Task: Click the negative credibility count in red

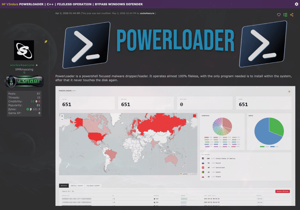Action: point(39,101)
